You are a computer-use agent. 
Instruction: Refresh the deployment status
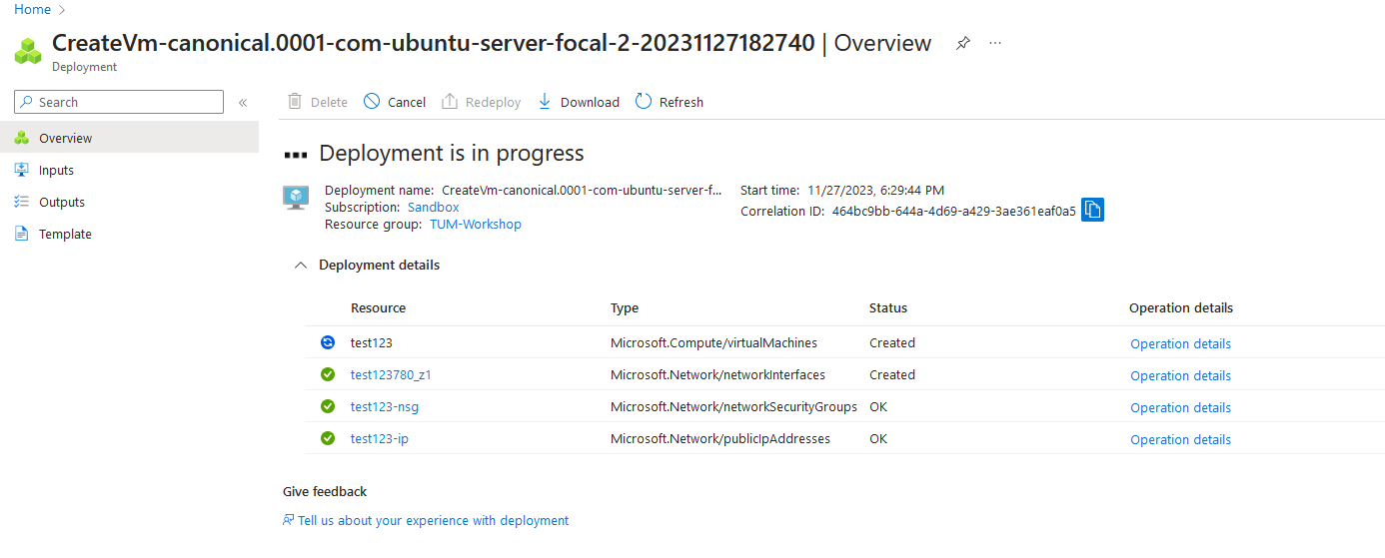point(670,102)
